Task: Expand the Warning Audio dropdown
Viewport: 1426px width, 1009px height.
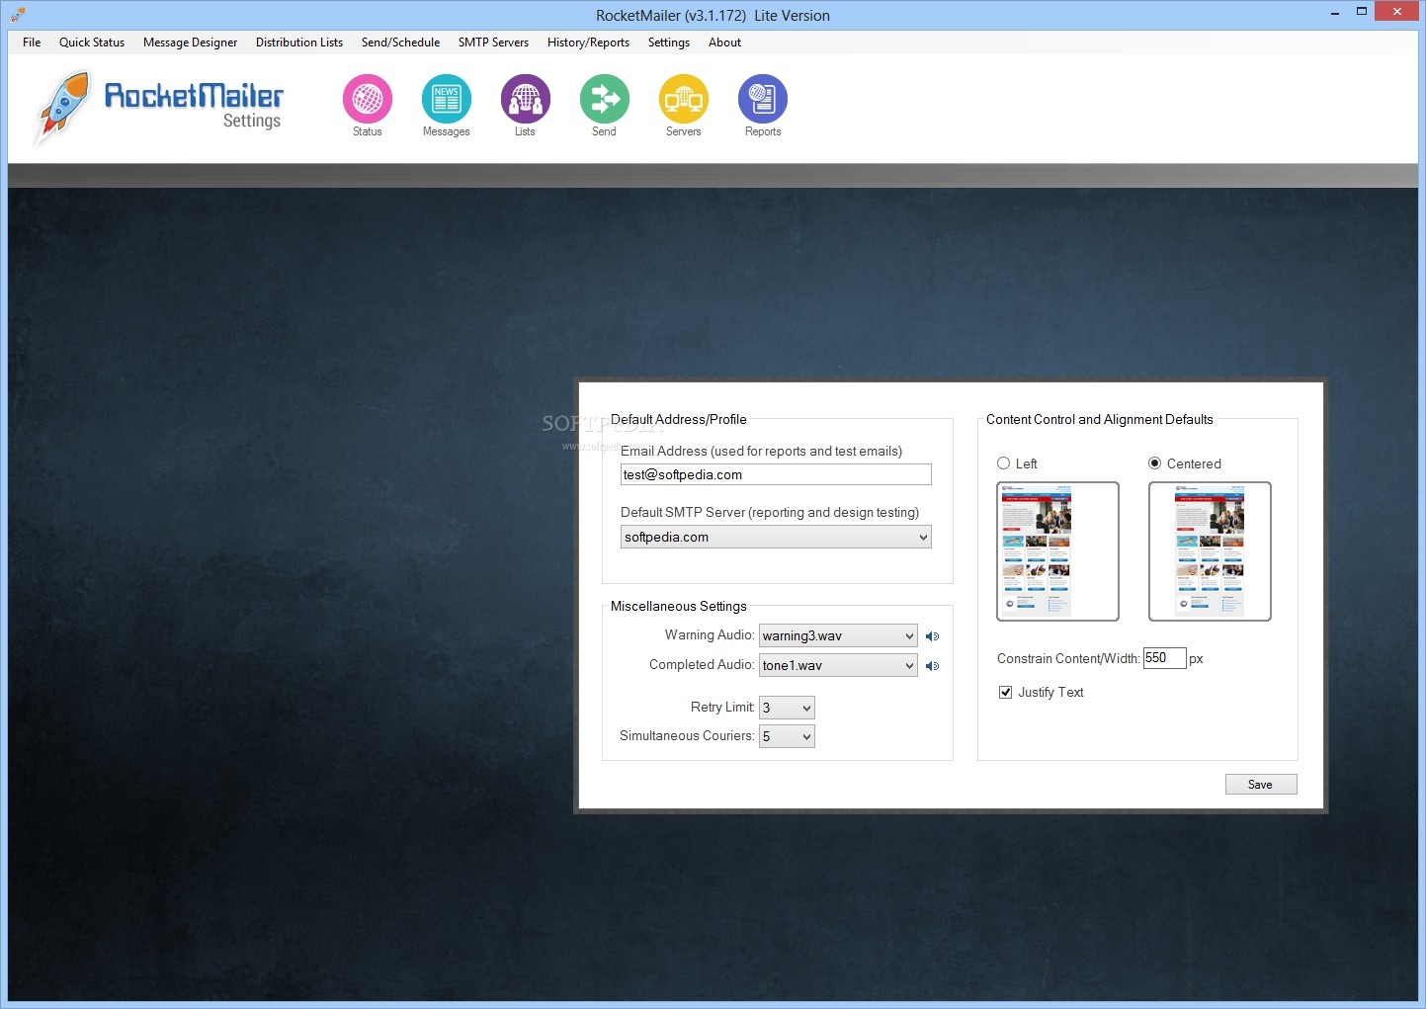Action: [x=838, y=635]
